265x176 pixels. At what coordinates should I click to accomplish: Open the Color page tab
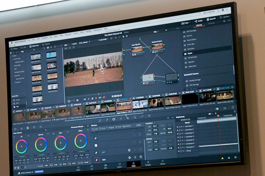coord(134,165)
